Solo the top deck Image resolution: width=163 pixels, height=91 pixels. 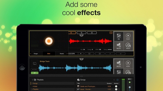point(128,46)
